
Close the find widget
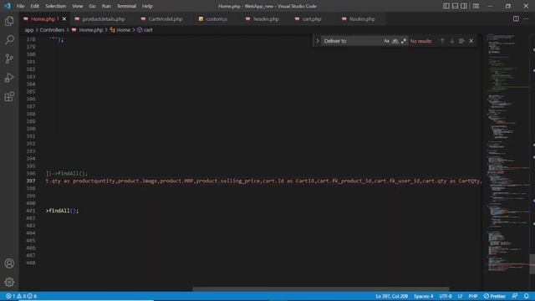point(471,41)
